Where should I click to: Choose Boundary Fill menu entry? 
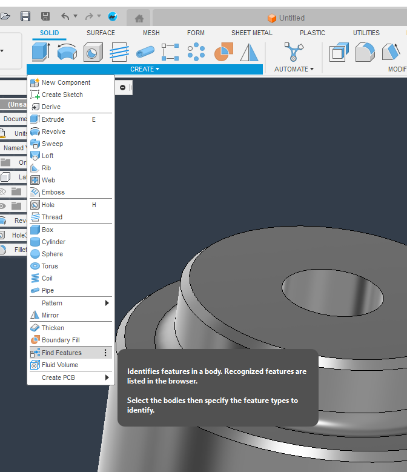71,340
